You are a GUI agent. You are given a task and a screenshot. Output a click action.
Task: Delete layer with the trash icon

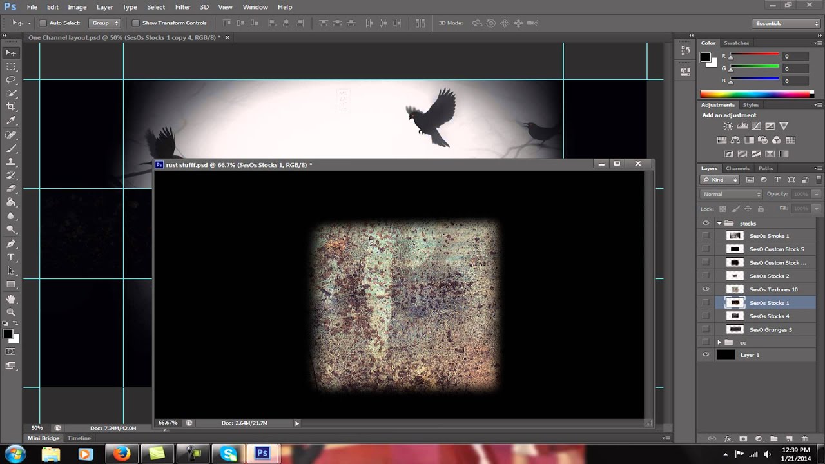[804, 439]
